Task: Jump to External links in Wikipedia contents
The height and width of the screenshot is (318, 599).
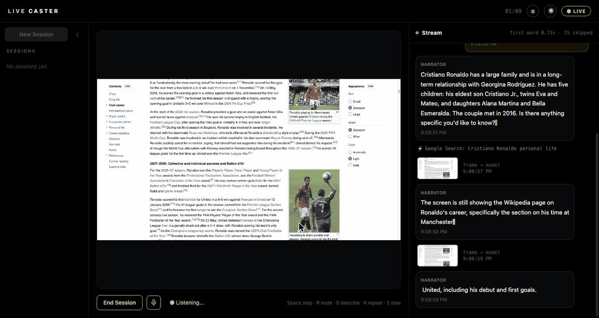Action: point(118,167)
